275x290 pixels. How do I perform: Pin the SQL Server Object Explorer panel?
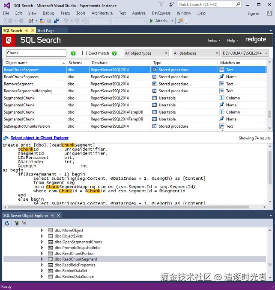click(54, 216)
